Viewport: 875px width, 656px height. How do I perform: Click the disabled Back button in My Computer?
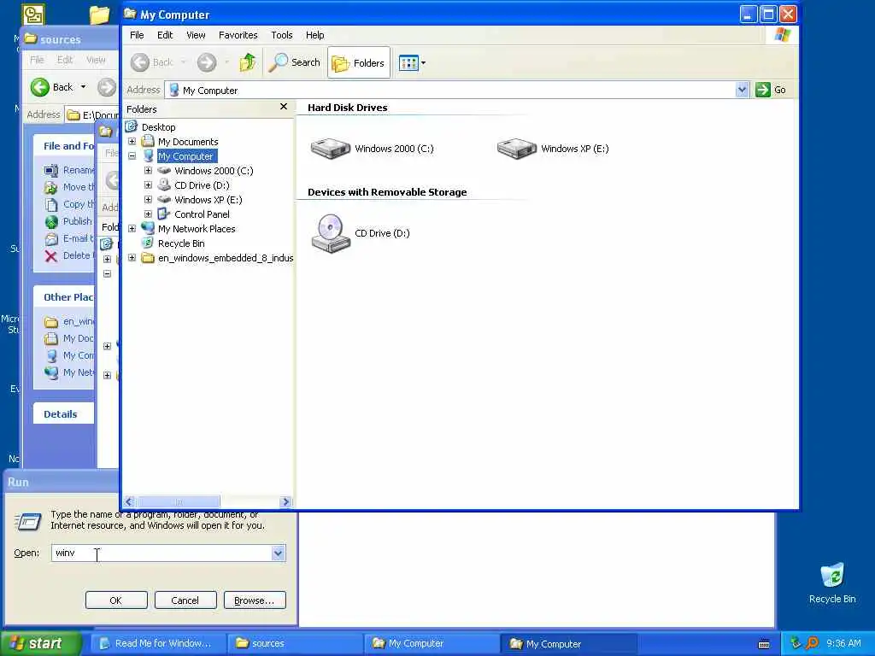pos(152,62)
